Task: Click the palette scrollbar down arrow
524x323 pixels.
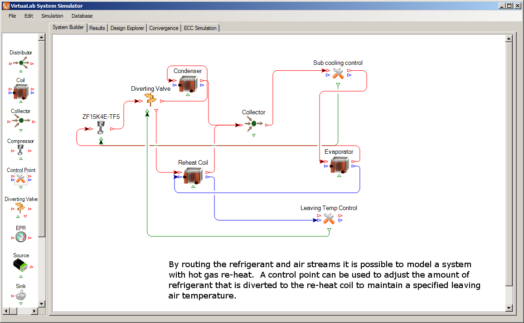Action: [41, 303]
